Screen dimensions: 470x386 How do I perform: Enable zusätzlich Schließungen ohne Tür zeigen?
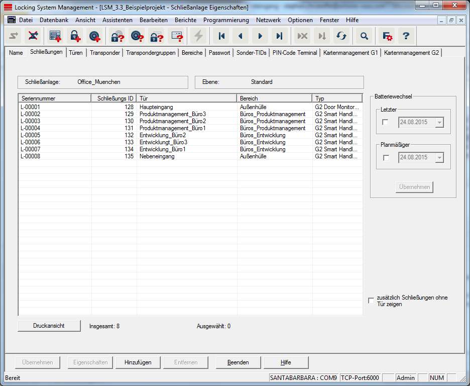coord(371,301)
